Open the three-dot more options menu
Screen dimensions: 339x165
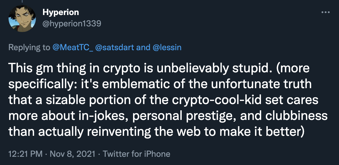pos(325,13)
